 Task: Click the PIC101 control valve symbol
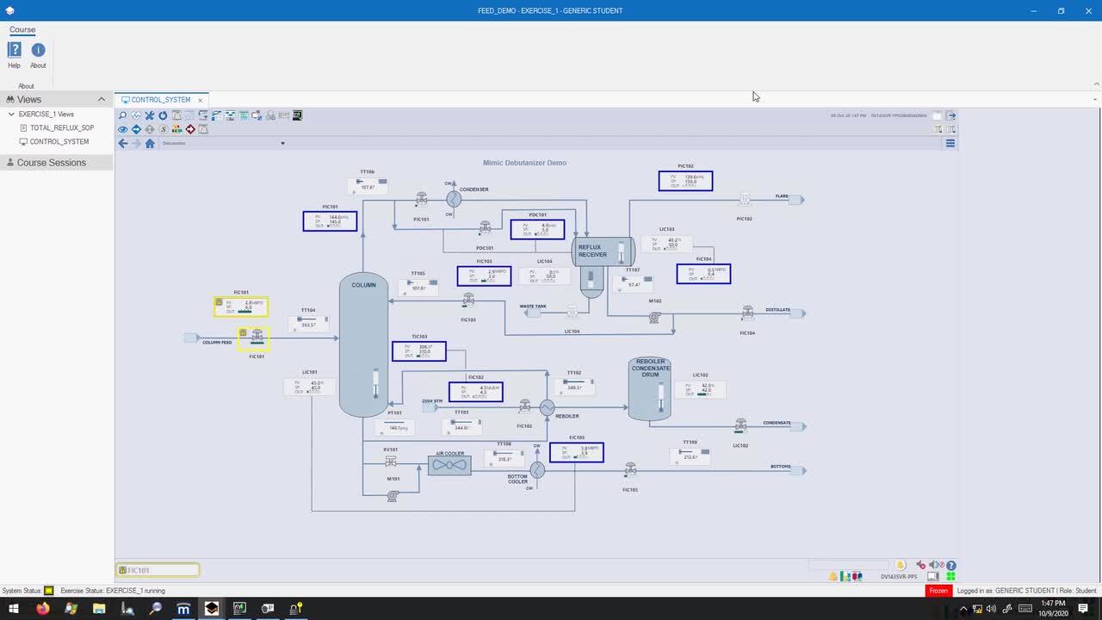(421, 199)
